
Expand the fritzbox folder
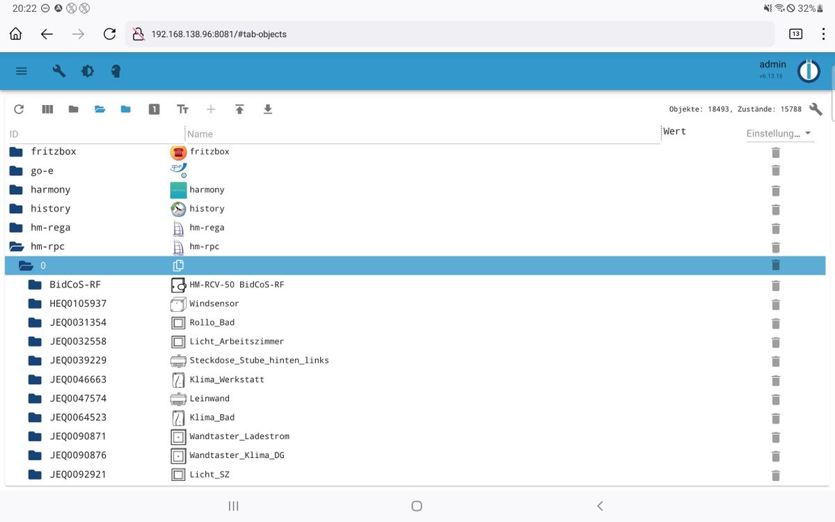click(16, 151)
